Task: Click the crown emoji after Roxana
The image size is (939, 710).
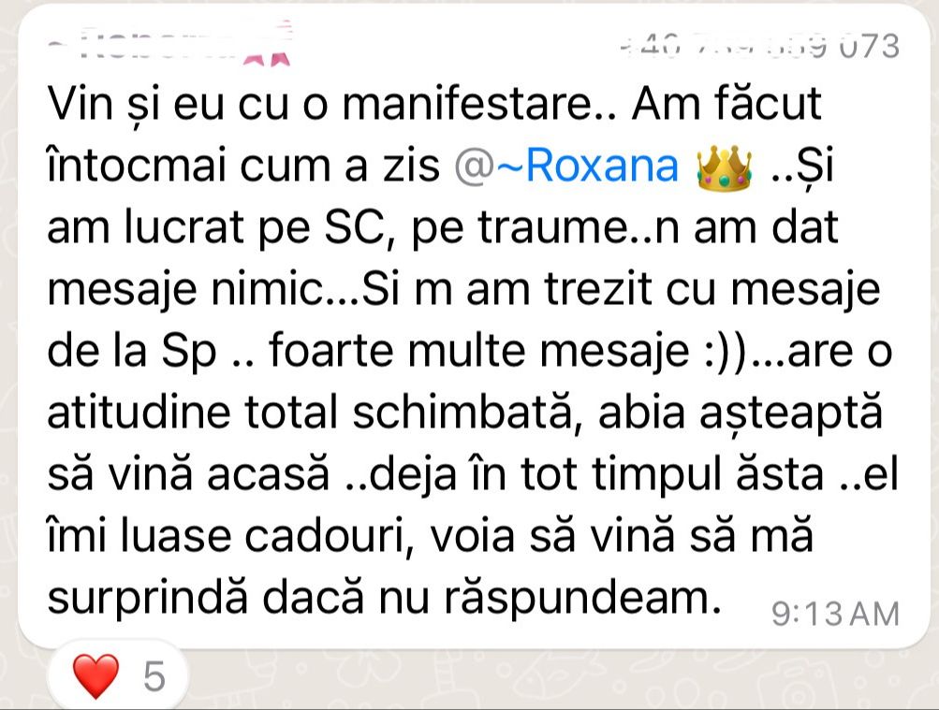Action: (x=724, y=168)
